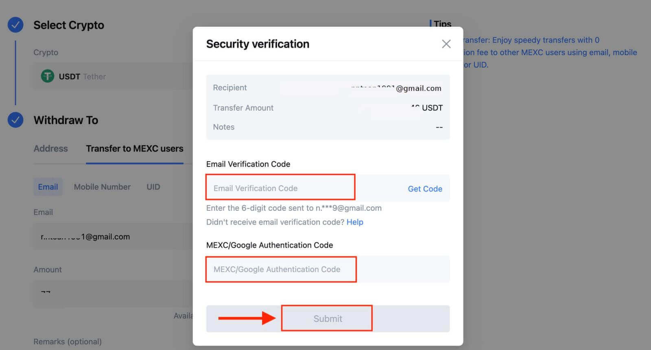
Task: Click the Amount field in background form
Action: (x=113, y=293)
